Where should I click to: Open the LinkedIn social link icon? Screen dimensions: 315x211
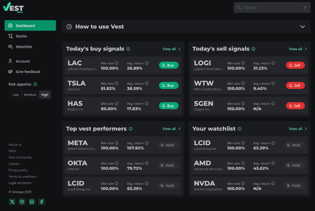[x=32, y=202]
